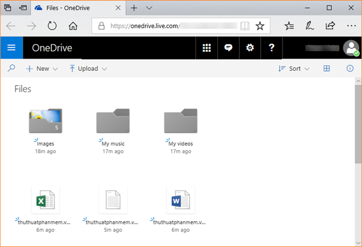Refresh the current page
362x247 pixels.
[52, 26]
